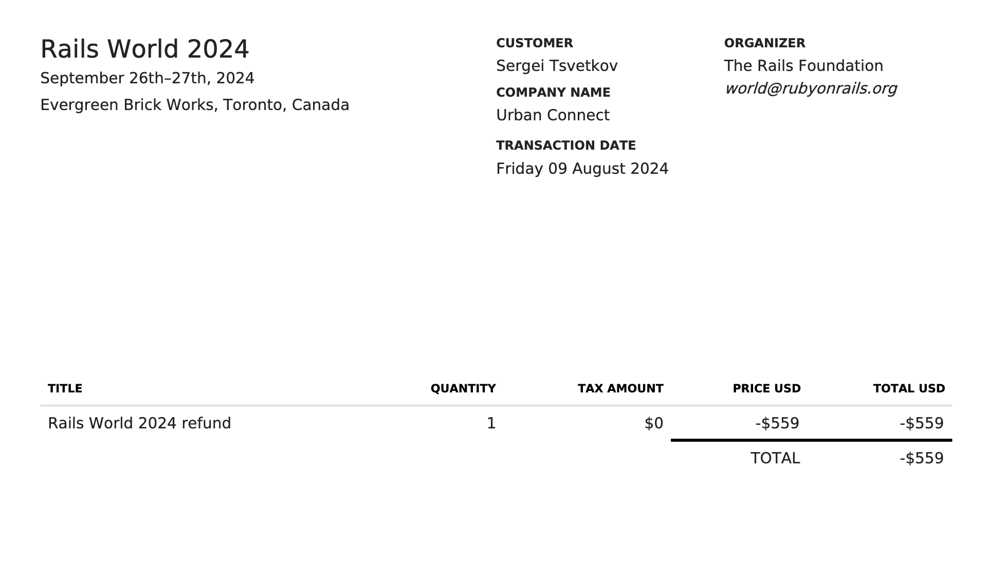Click the TOTAL label below the line
The image size is (989, 576).
point(775,458)
